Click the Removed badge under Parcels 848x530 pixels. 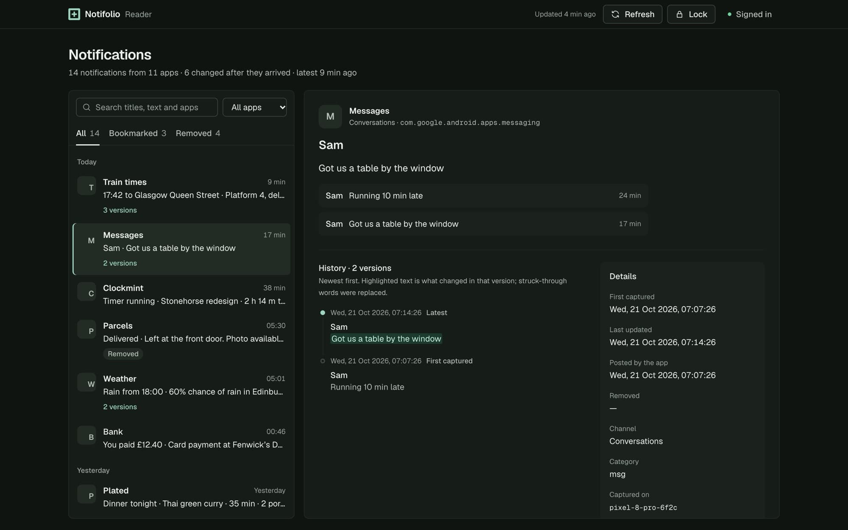(x=123, y=354)
